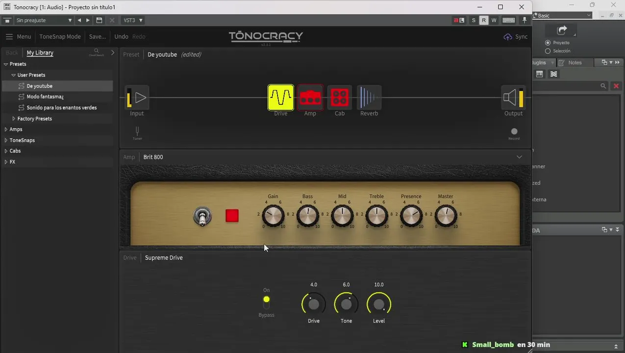
Task: Open the PlugIns tab in host window
Action: (543, 63)
